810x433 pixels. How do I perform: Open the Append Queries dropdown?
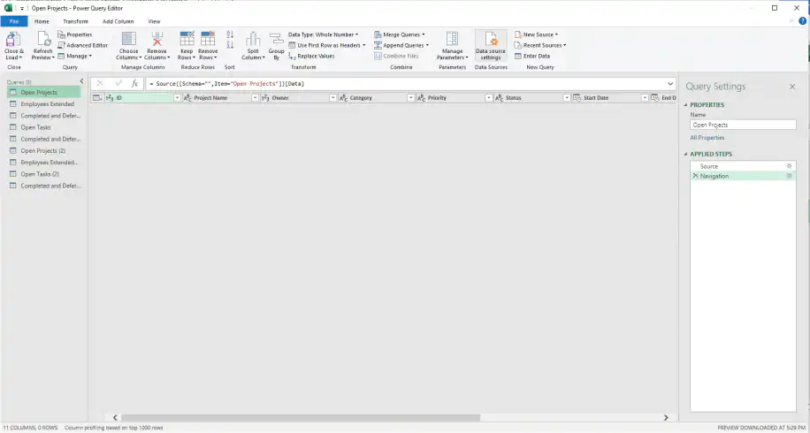click(401, 45)
